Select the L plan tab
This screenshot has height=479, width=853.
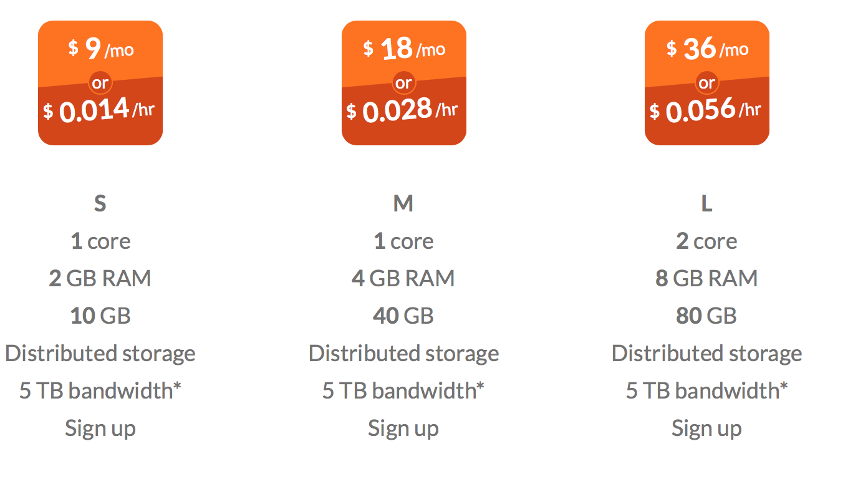706,203
